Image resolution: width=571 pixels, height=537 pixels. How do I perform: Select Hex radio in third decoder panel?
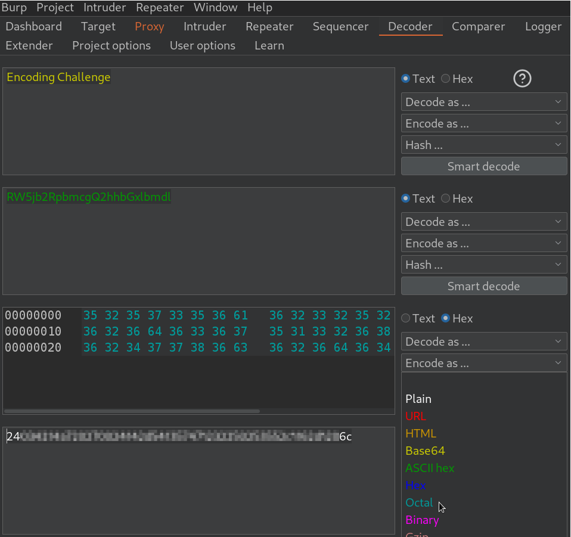point(445,318)
